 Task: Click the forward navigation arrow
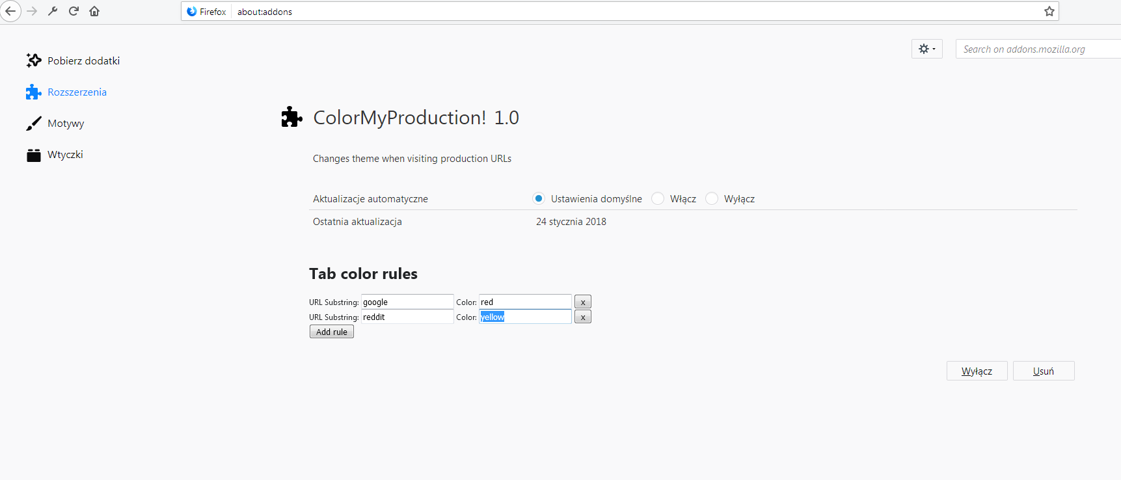[32, 11]
